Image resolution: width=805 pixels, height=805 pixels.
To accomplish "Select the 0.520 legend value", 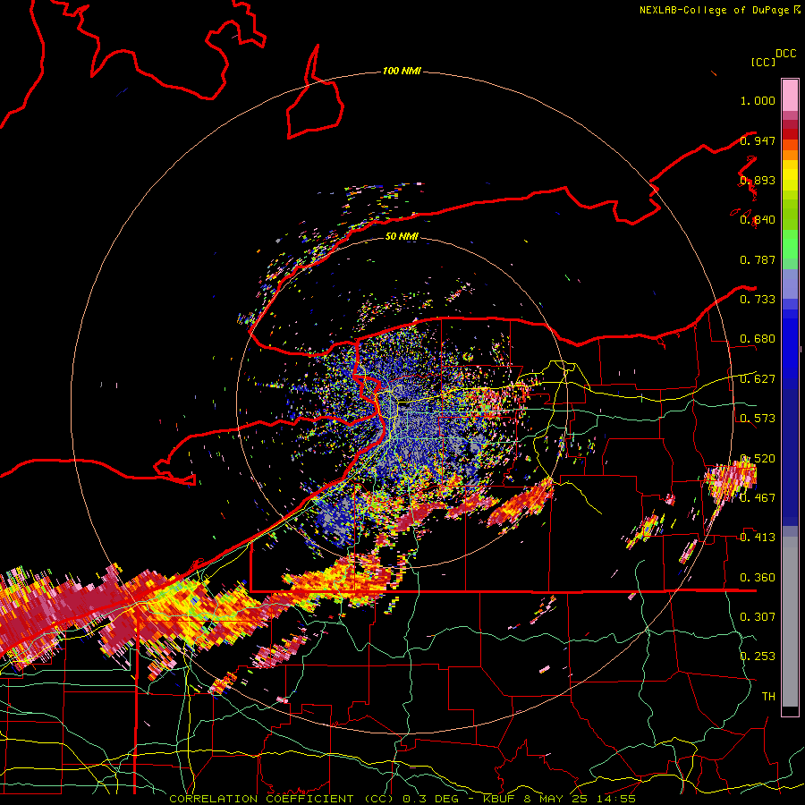I will [758, 458].
